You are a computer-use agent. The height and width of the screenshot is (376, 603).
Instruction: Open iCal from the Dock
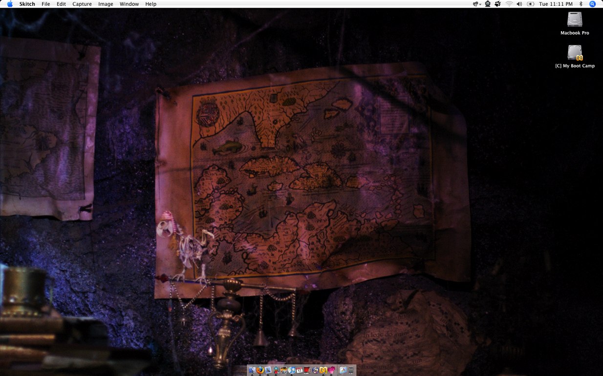click(300, 371)
